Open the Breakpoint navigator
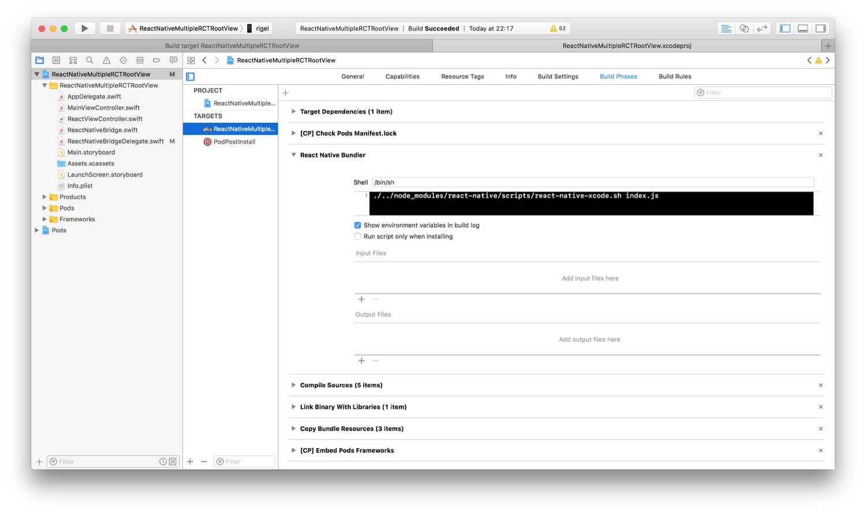Screen dimensions: 866x514 156,60
